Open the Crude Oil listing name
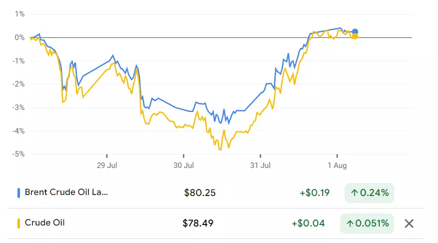438x243 pixels. coord(44,223)
